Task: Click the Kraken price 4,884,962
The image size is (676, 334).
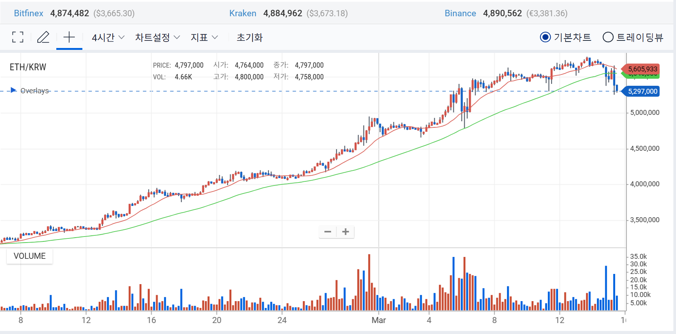Action: [283, 13]
